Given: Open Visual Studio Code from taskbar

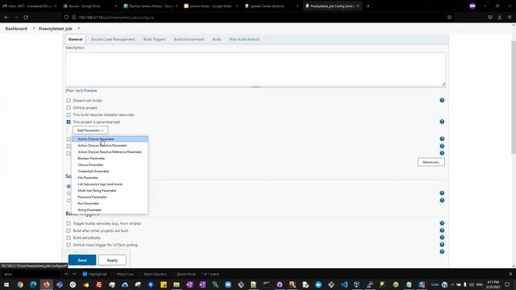Looking at the screenshot, I should pos(344,284).
